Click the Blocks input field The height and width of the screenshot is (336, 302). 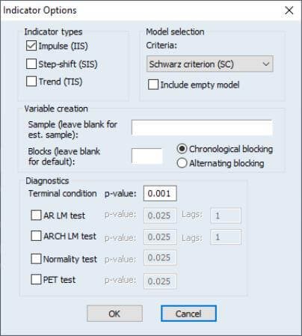147,156
